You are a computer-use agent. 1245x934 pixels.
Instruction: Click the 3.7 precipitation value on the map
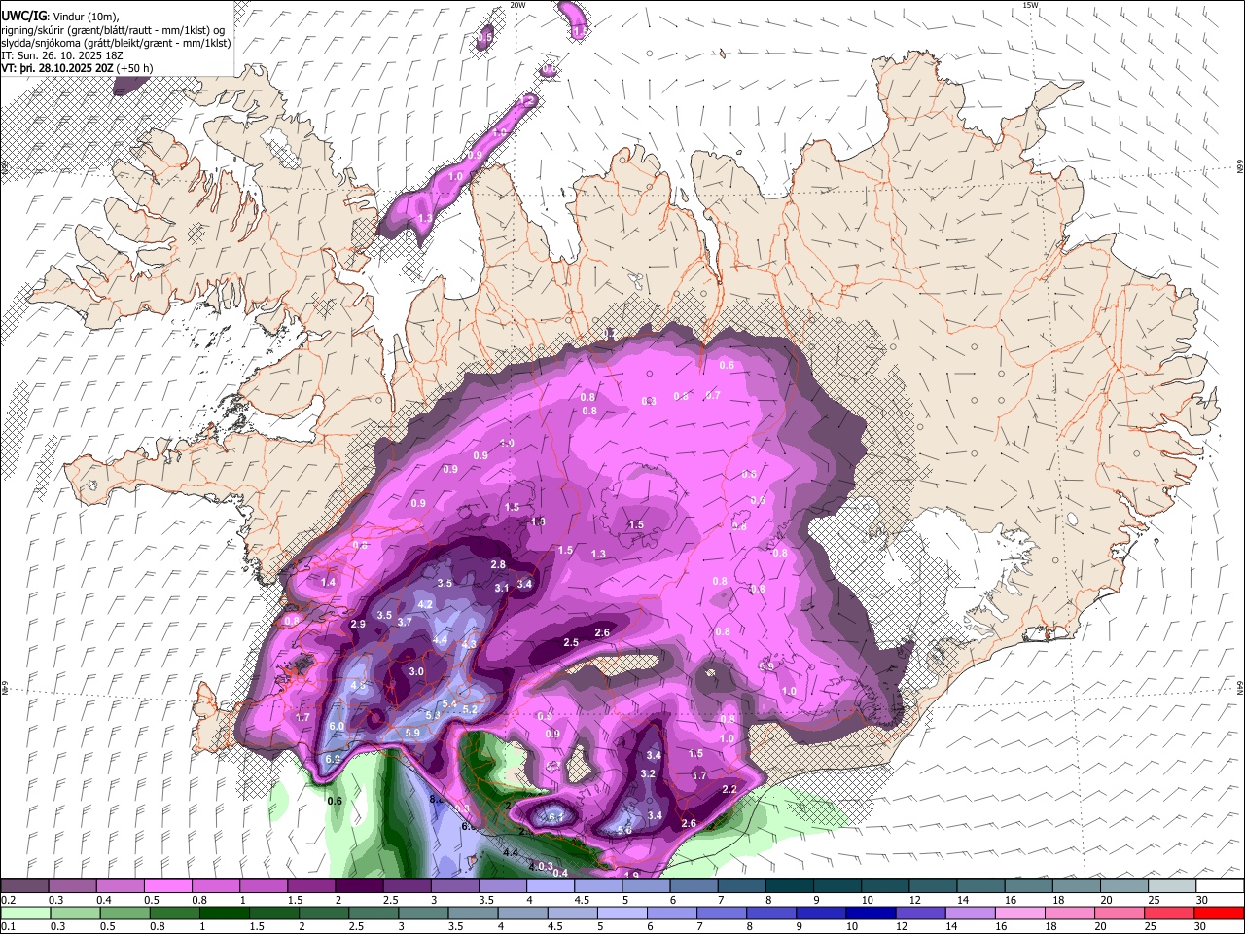pyautogui.click(x=405, y=621)
